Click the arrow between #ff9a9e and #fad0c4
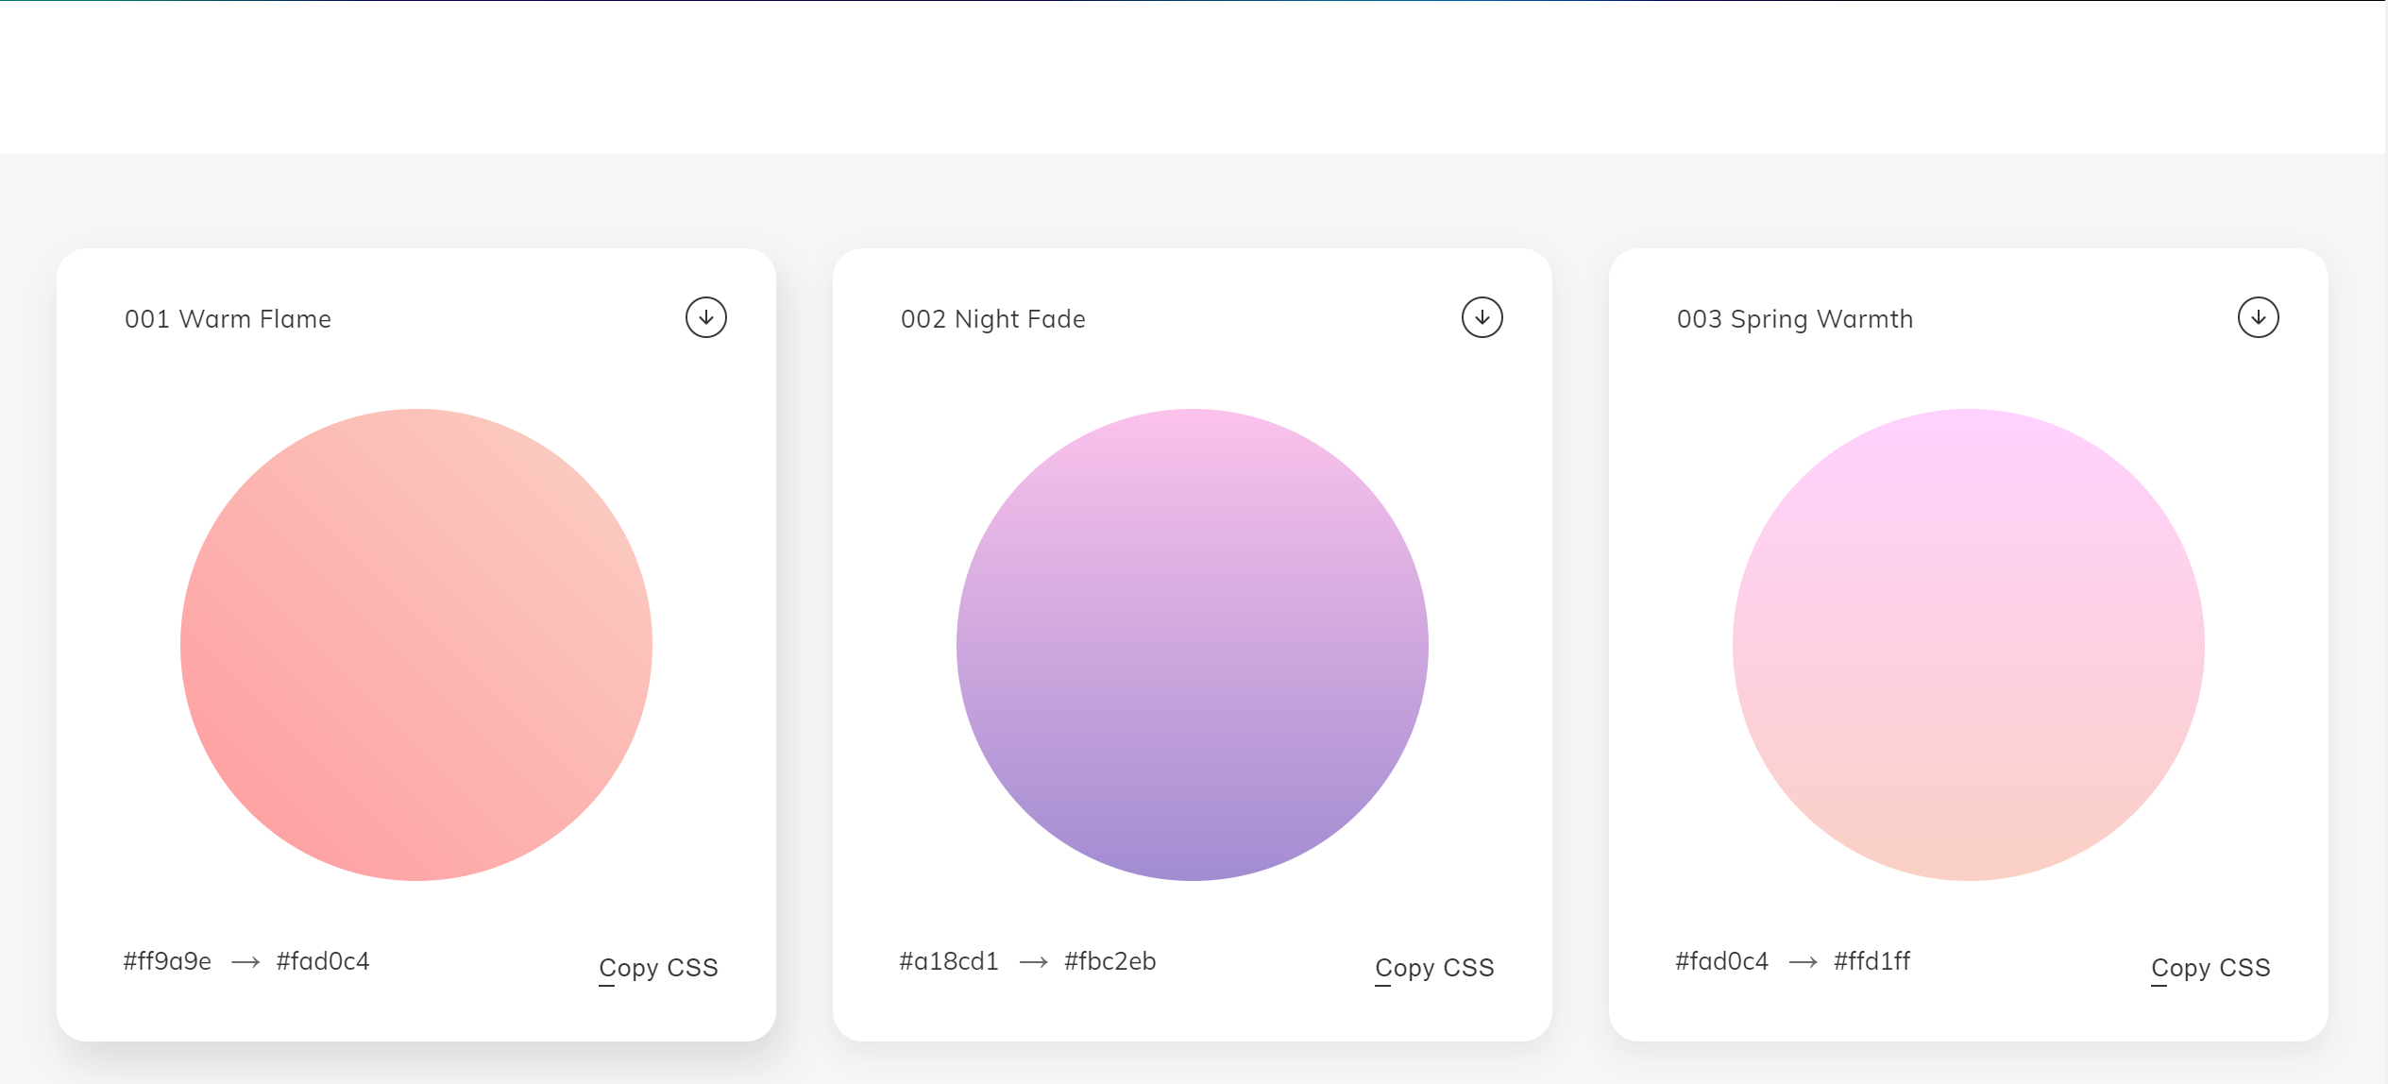The width and height of the screenshot is (2388, 1084). pyautogui.click(x=246, y=962)
